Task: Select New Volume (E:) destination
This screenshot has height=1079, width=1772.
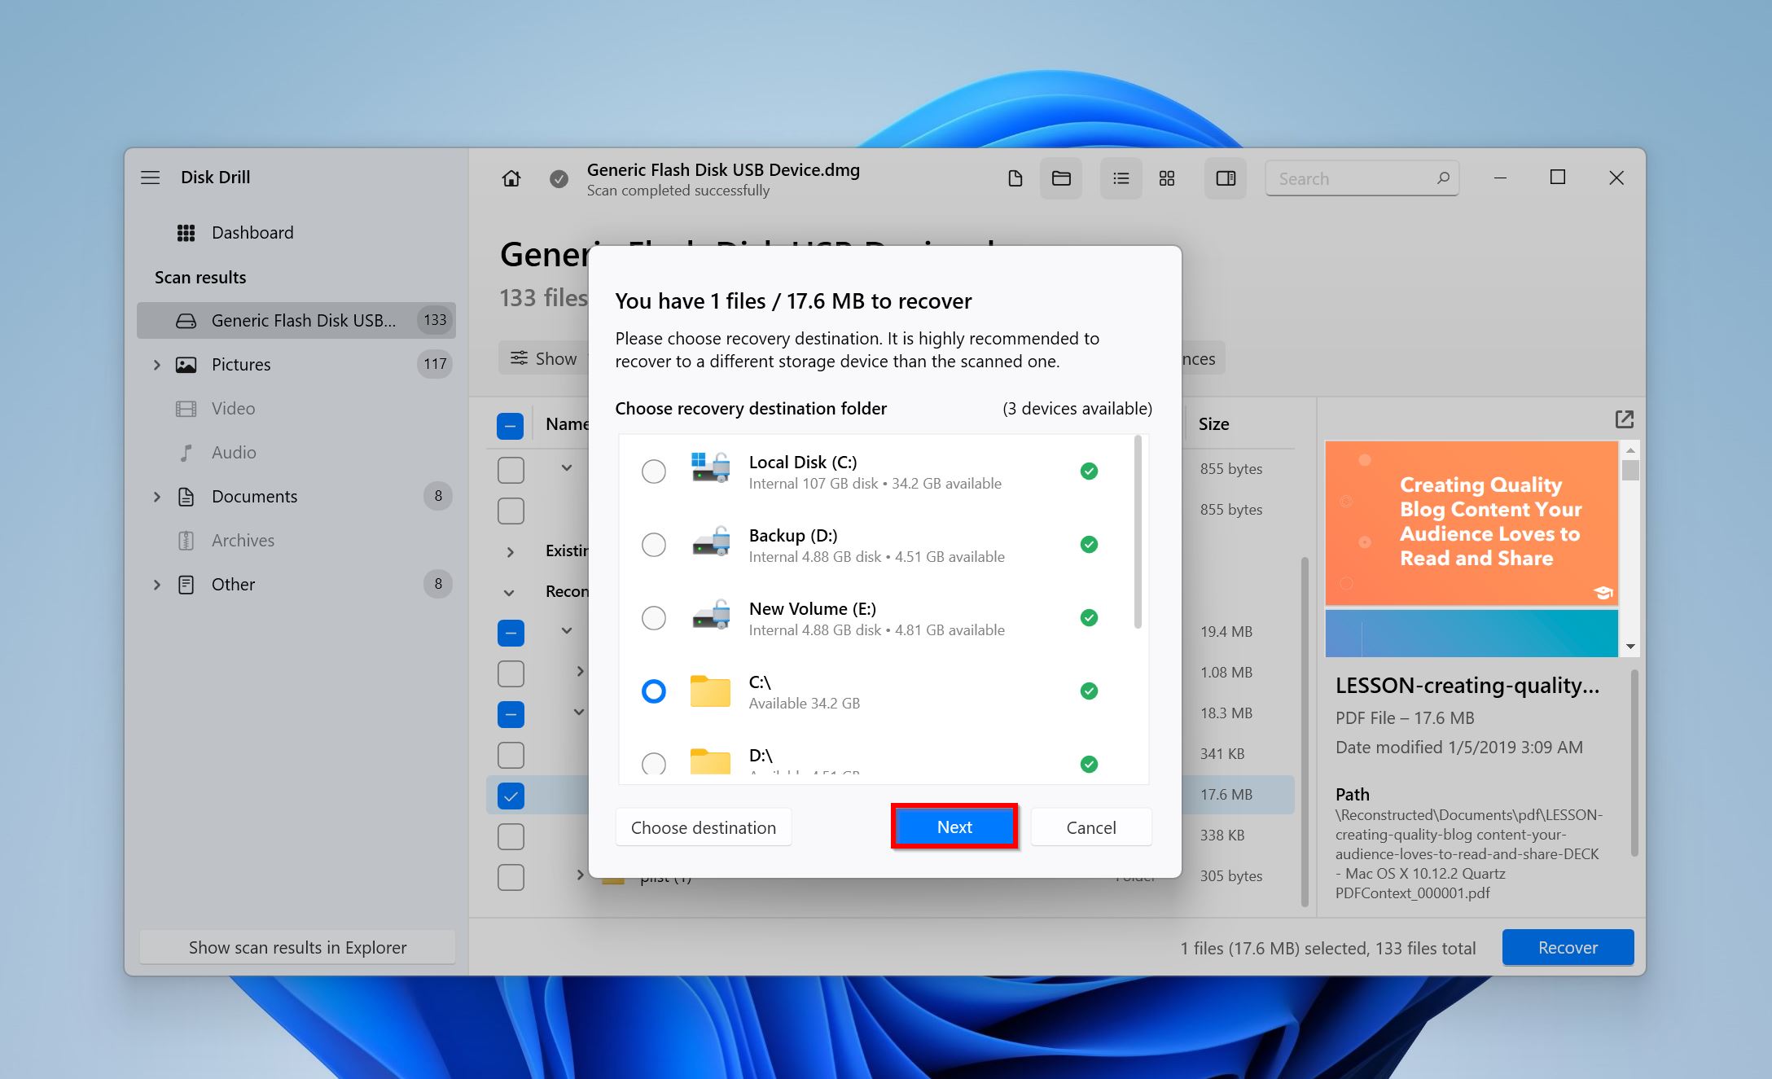Action: 655,616
